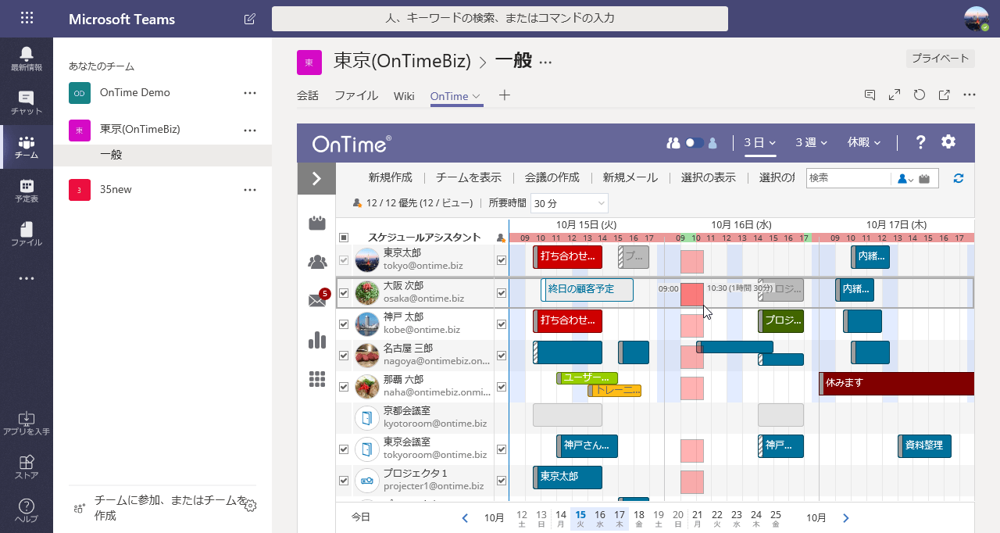Uncheck left checkbox for 大阪 次郎

[344, 293]
